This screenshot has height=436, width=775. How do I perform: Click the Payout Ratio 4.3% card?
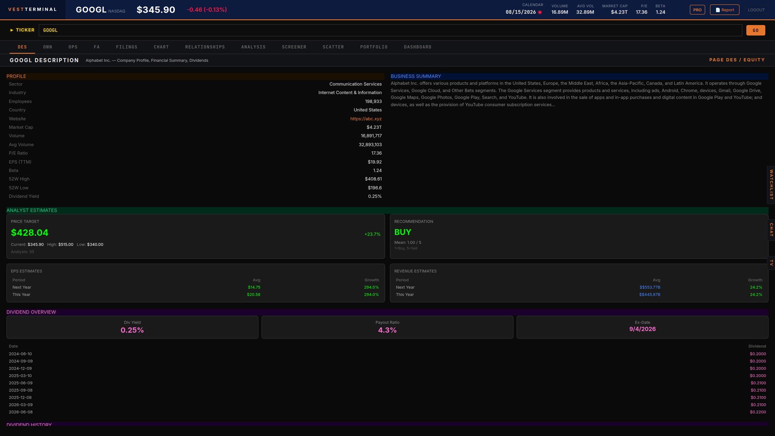pyautogui.click(x=387, y=327)
